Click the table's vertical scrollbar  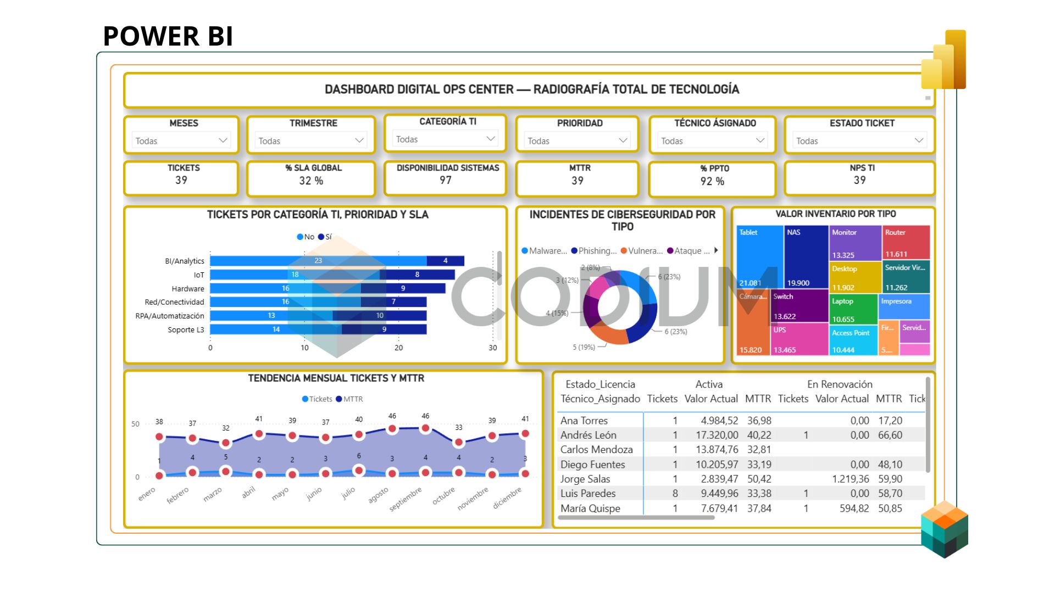[x=928, y=424]
